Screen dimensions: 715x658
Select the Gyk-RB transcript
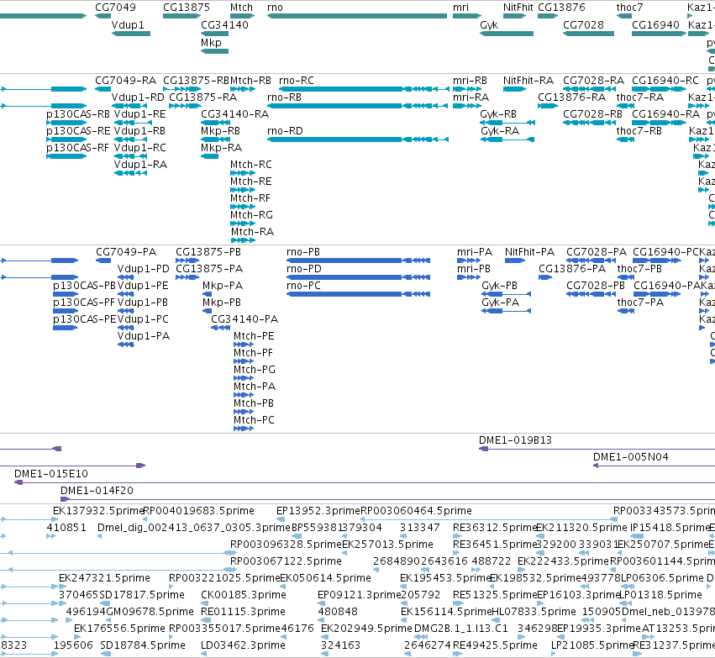pos(507,123)
